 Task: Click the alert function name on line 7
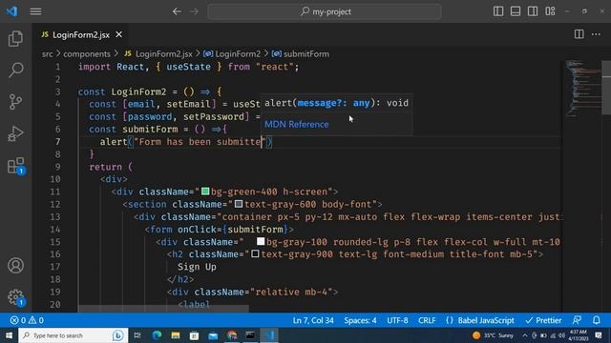(114, 142)
